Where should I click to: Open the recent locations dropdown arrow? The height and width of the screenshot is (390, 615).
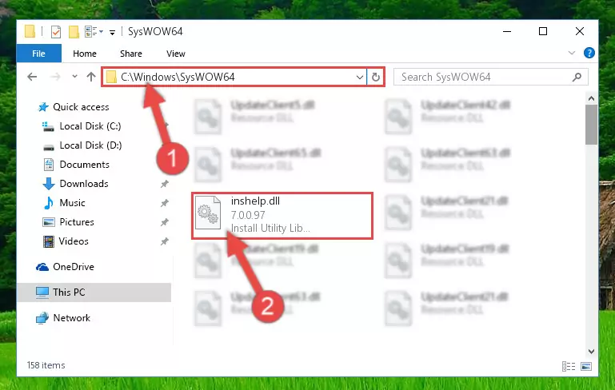74,77
